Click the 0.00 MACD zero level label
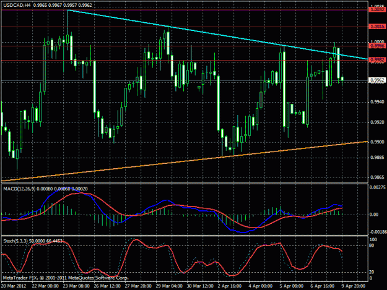The height and width of the screenshot is (290, 387). (x=375, y=215)
